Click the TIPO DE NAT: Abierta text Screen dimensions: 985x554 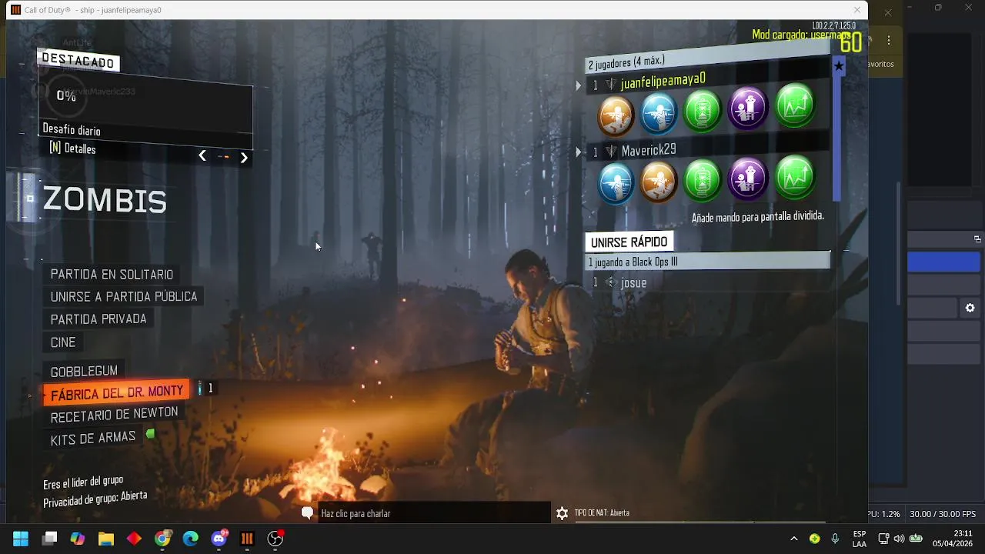coord(602,513)
